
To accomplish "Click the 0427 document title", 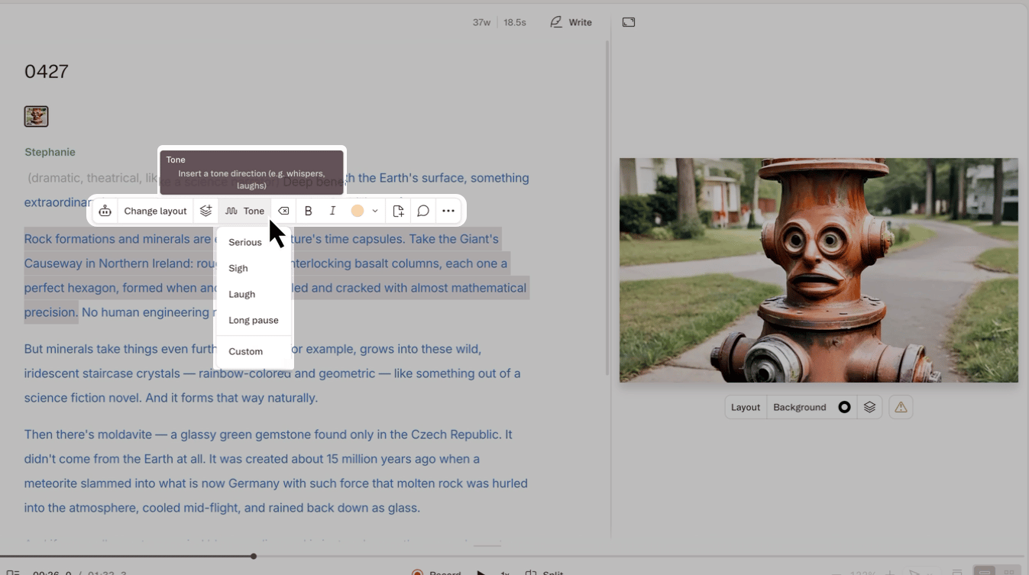I will coord(47,72).
